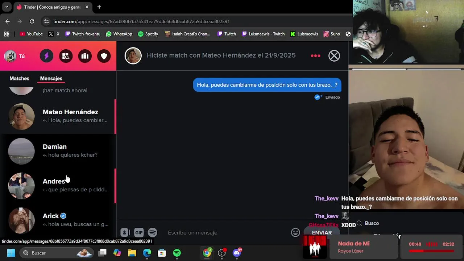The width and height of the screenshot is (464, 261).
Task: Open Mateo Hernández's profile photo in chat header
Action: 133,56
